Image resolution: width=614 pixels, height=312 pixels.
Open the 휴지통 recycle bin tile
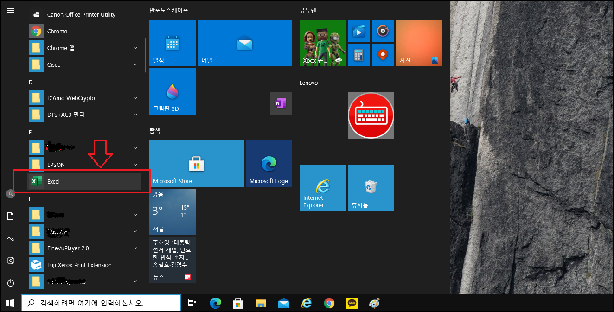point(371,188)
